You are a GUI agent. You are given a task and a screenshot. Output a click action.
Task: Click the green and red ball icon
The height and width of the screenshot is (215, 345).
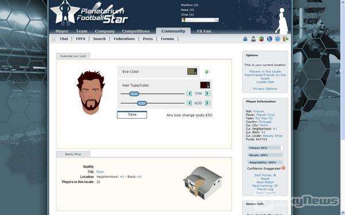point(262,39)
